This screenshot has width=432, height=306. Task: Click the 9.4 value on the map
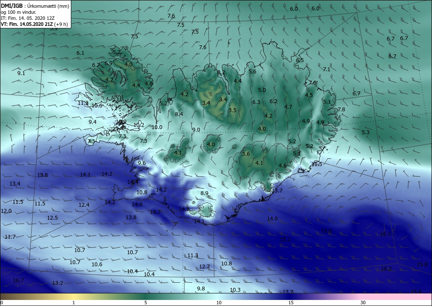(x=92, y=122)
